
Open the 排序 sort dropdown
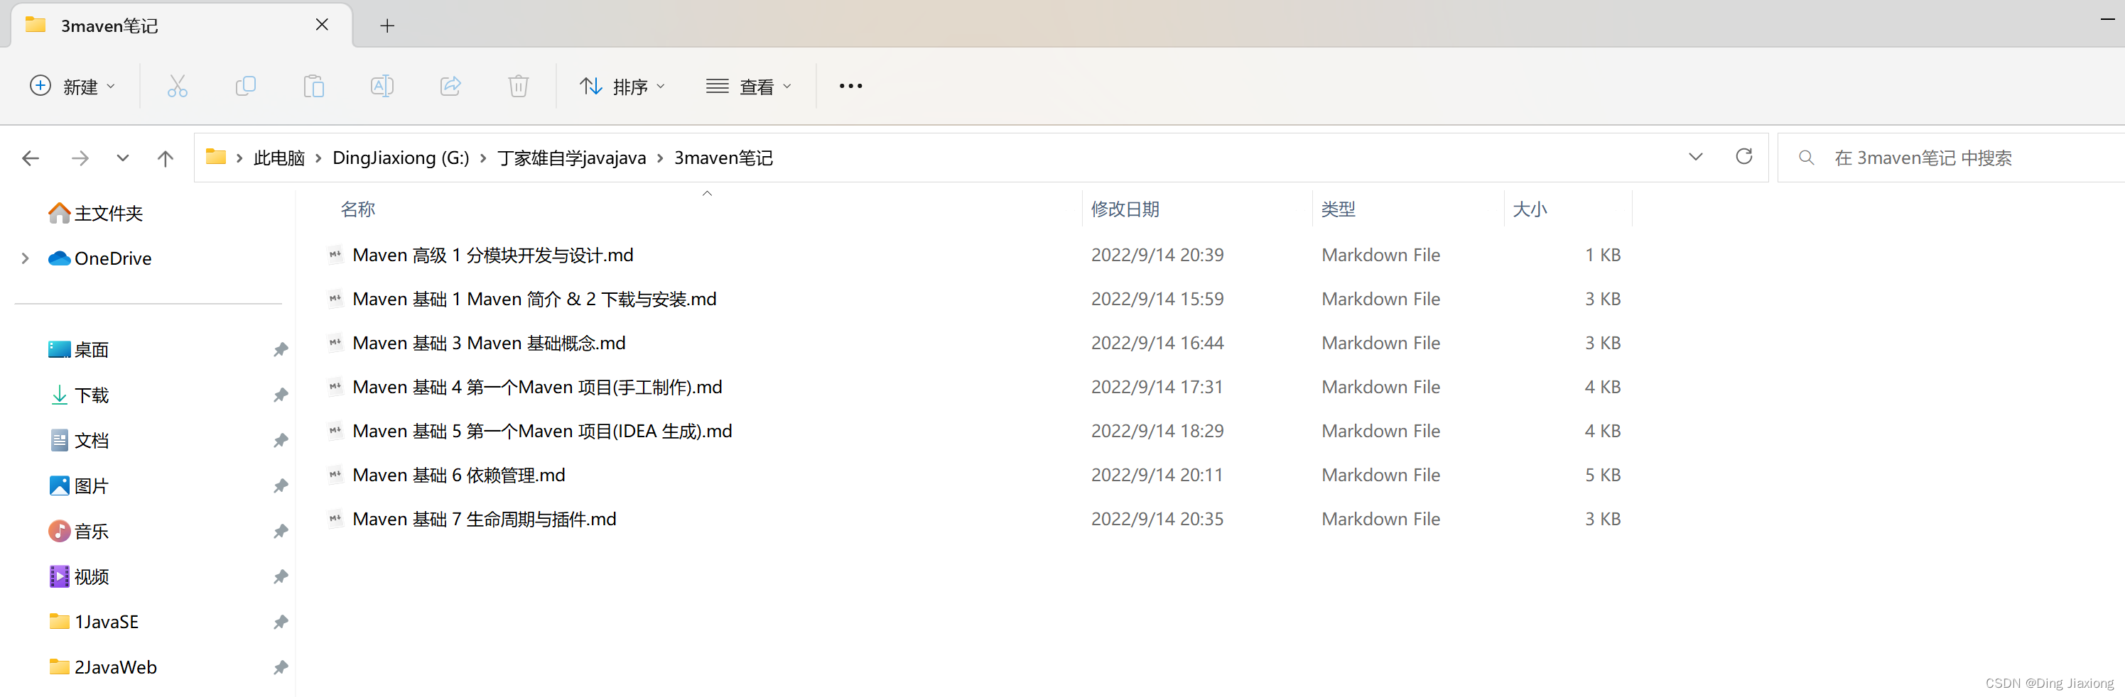tap(623, 86)
